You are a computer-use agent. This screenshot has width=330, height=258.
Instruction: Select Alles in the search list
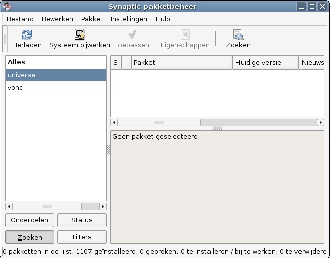56,62
